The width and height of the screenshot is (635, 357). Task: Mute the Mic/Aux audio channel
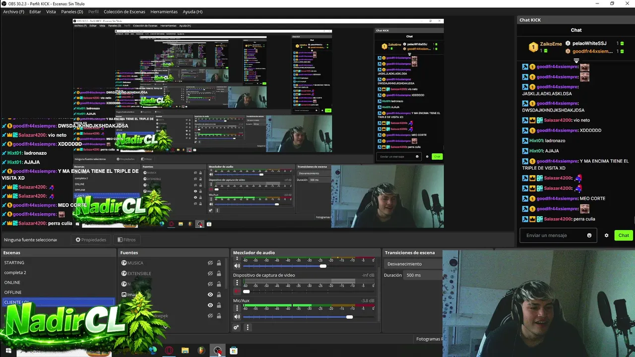[x=237, y=316]
